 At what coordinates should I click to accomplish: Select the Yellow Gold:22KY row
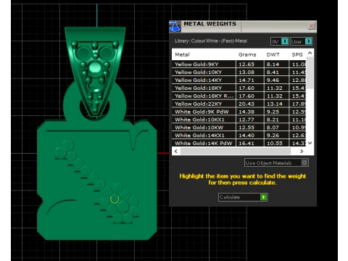[x=239, y=104]
